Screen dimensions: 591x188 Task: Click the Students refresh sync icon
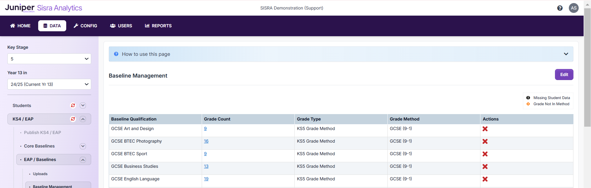point(73,106)
